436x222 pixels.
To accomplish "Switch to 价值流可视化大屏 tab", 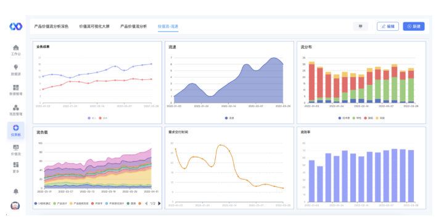I will 94,26.
